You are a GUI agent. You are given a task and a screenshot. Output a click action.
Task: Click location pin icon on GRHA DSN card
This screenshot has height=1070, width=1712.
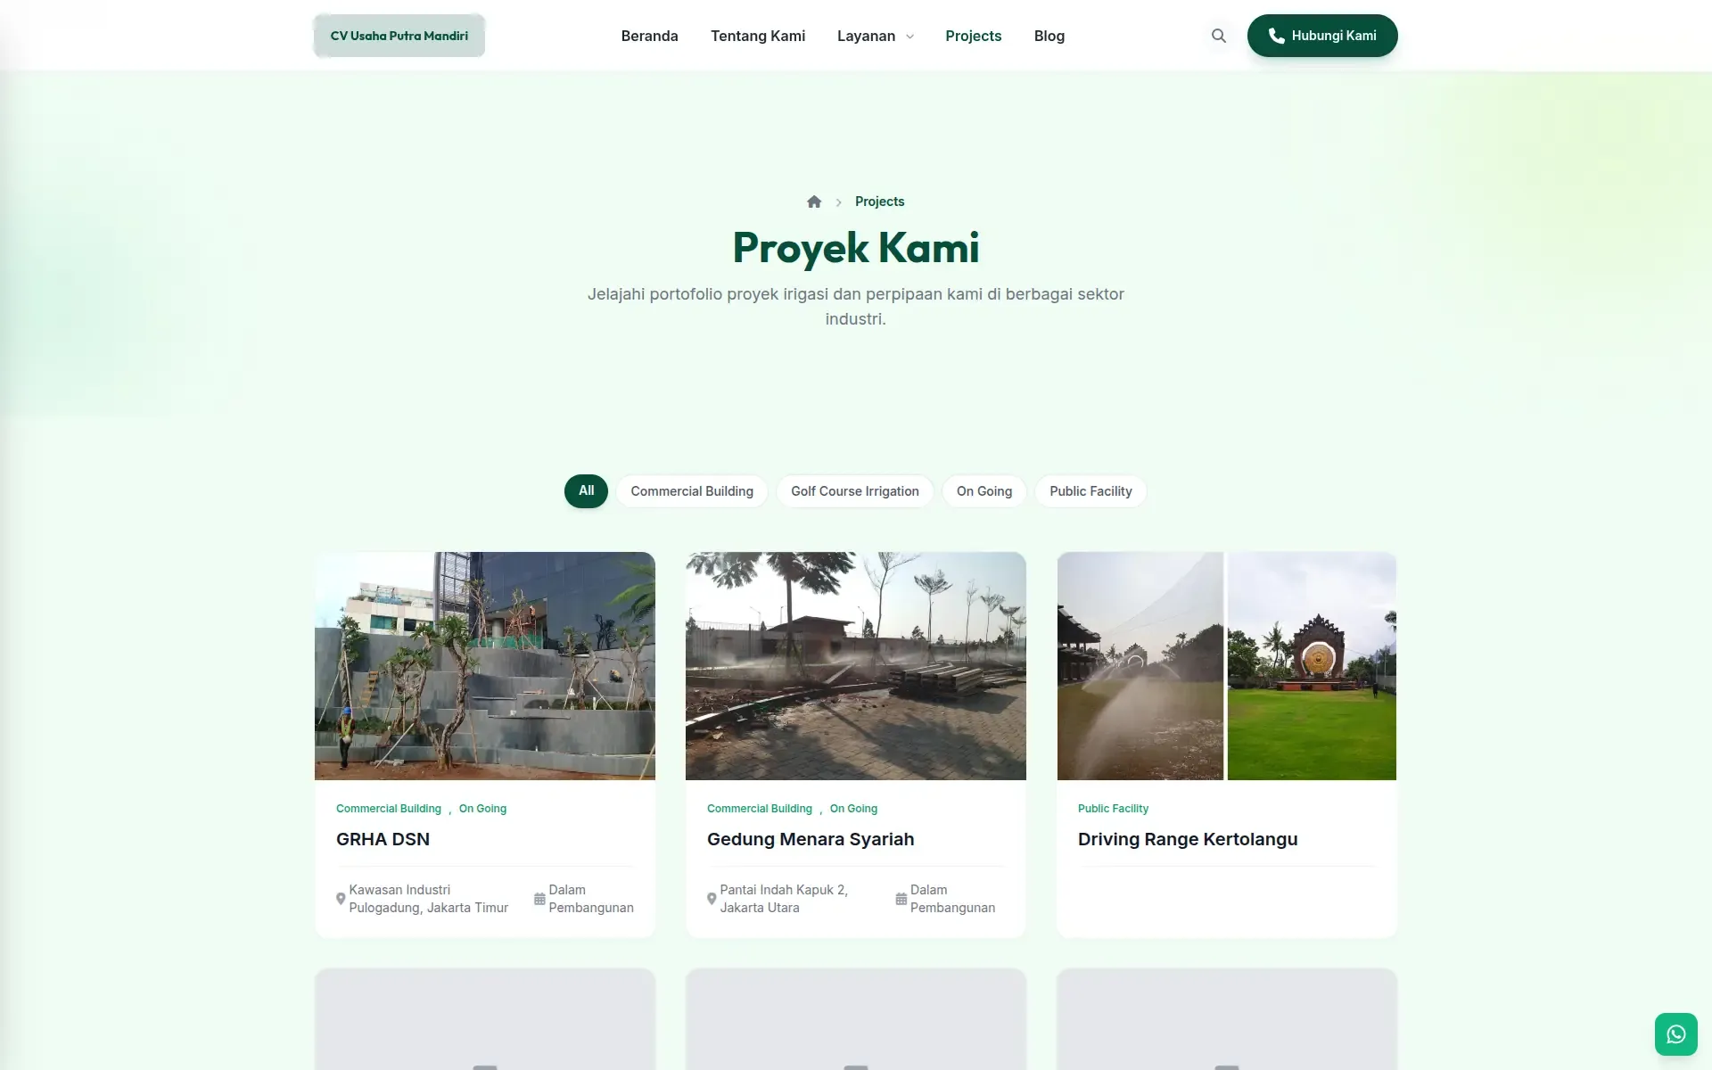[x=341, y=899]
